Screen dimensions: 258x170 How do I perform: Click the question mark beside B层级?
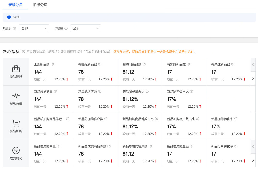15,28
